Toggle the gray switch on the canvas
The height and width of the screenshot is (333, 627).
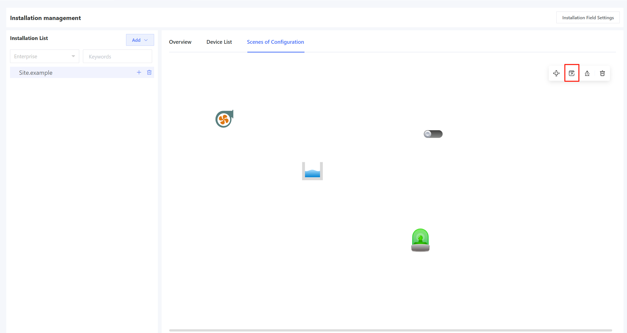[433, 134]
